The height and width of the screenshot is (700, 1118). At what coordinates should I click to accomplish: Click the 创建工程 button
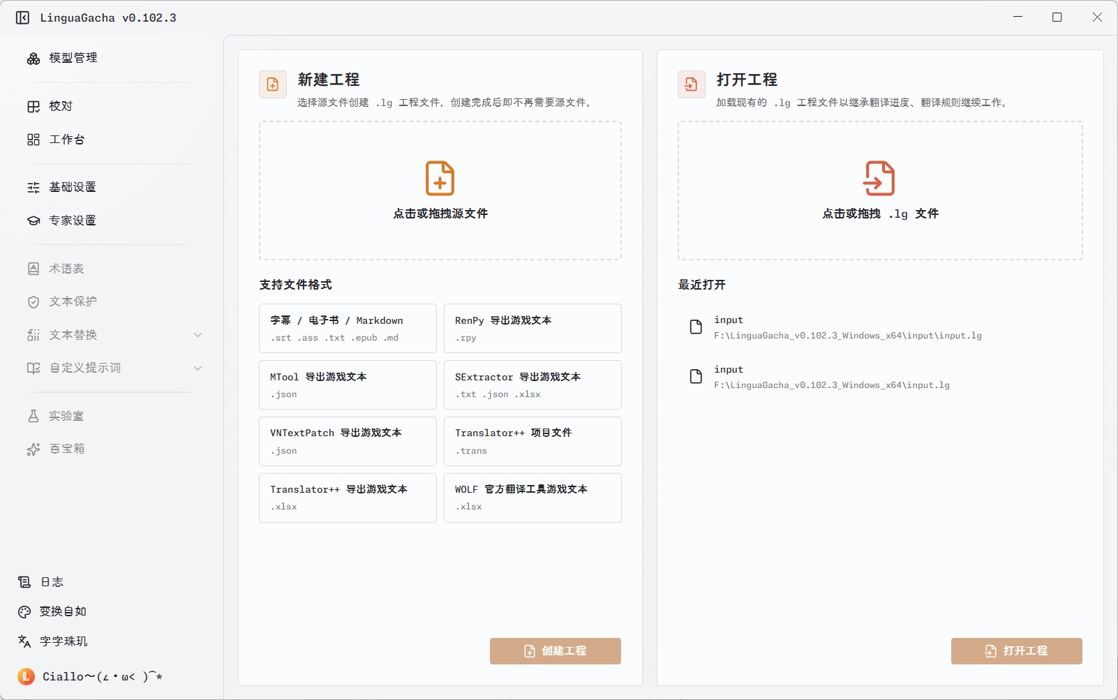[x=556, y=651]
